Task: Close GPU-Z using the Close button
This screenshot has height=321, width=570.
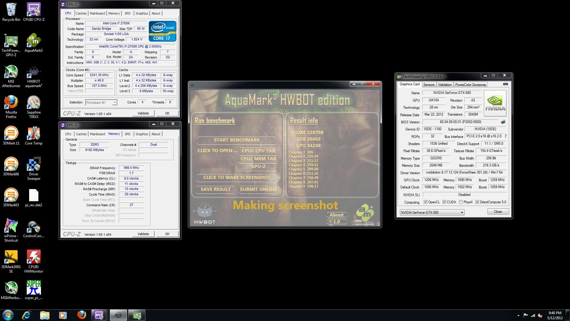Action: click(498, 212)
